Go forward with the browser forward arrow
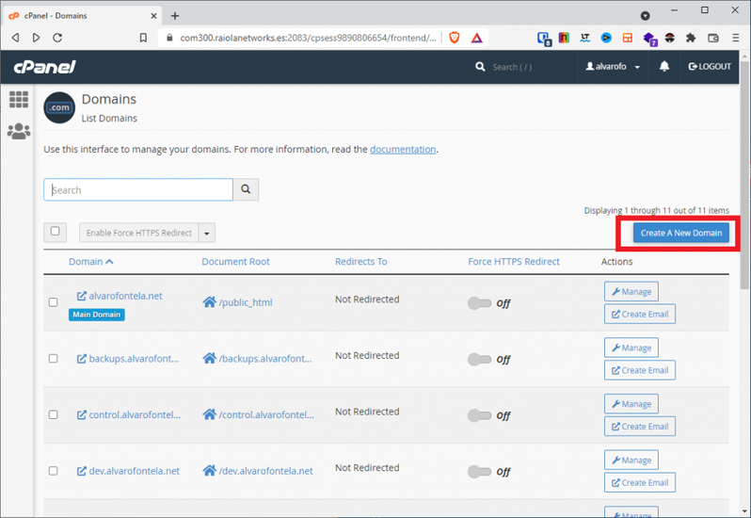Viewport: 751px width, 518px height. tap(36, 38)
